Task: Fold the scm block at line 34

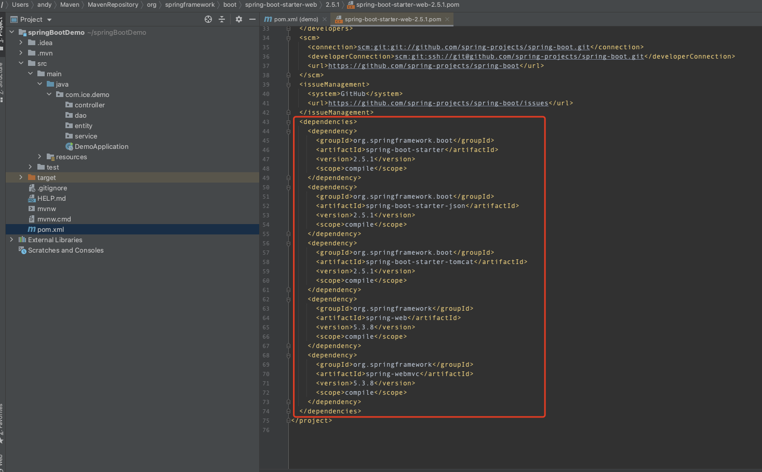Action: tap(288, 38)
